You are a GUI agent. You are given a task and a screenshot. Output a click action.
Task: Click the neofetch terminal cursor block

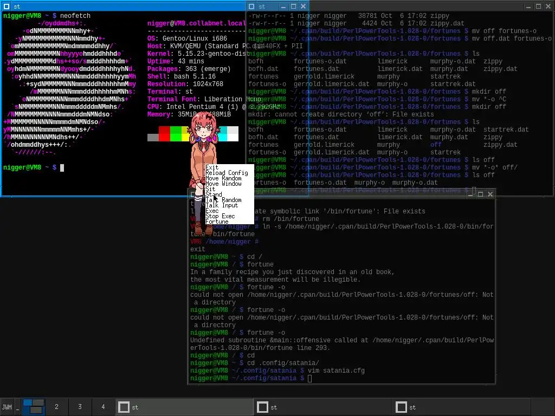pos(62,168)
